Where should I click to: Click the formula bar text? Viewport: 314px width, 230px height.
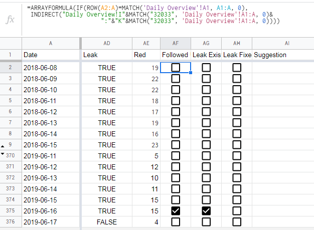153,15
